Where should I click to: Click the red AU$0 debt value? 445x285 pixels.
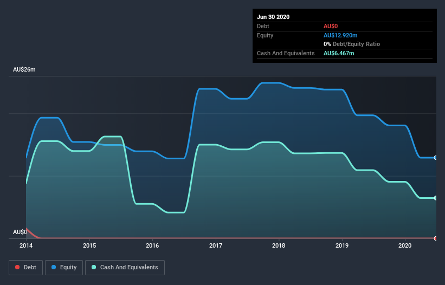tap(331, 26)
